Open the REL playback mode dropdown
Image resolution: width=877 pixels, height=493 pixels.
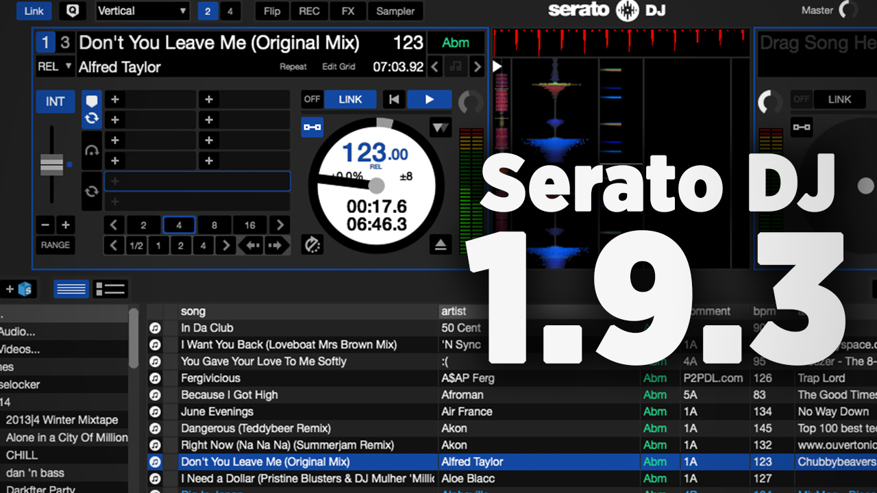[x=55, y=66]
